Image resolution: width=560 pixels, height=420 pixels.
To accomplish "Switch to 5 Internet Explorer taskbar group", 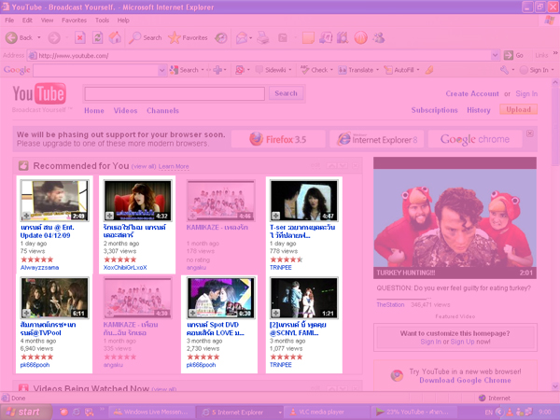I will tap(240, 413).
